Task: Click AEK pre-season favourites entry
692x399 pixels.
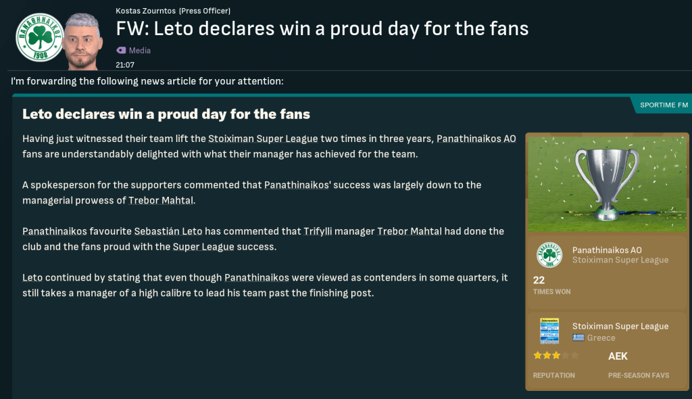Action: click(x=618, y=356)
